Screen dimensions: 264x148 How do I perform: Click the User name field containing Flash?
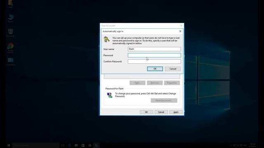(x=154, y=49)
